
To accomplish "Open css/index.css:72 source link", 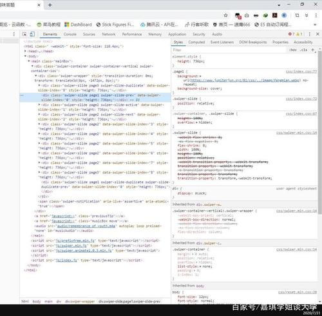I will click(x=301, y=99).
